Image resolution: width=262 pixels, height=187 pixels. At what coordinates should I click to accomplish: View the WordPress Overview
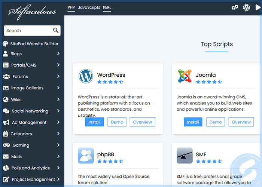[143, 122]
